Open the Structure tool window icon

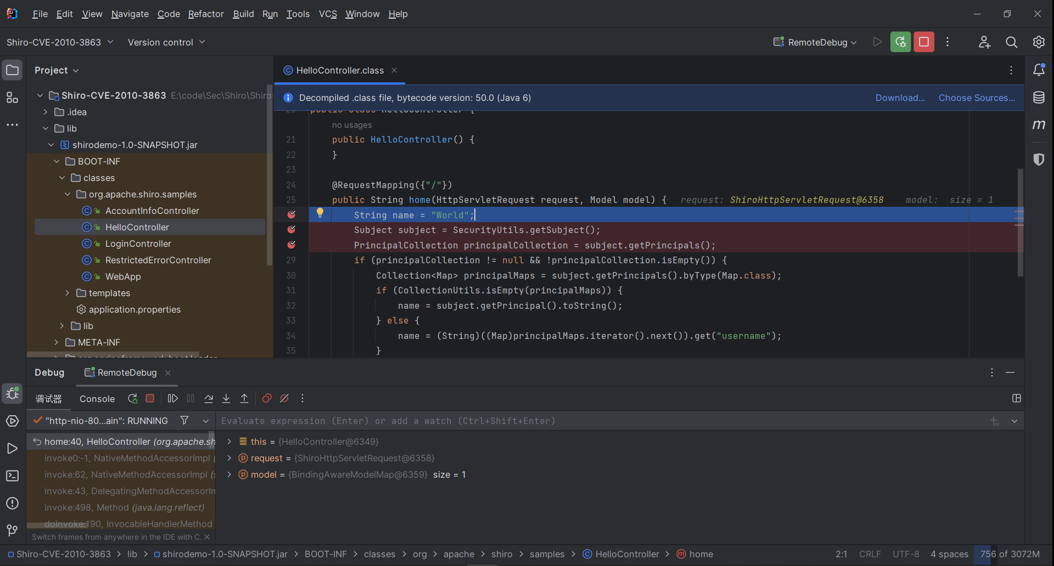pos(12,98)
